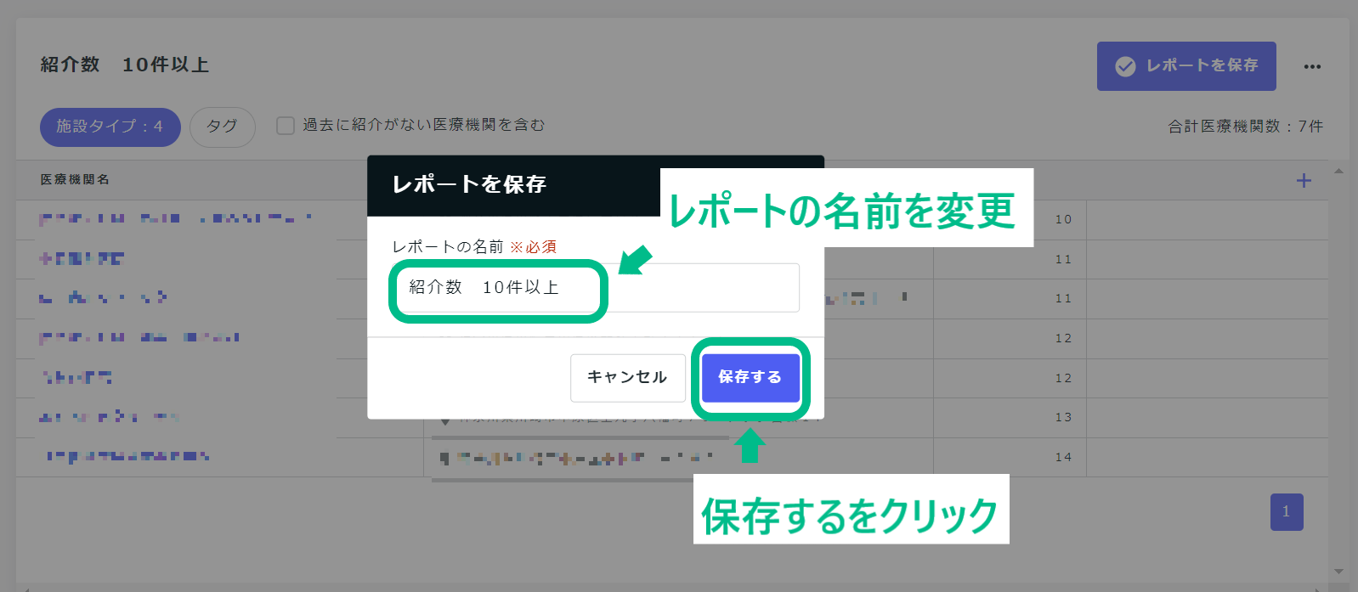Click the キャンセル button in dialog
1358x592 pixels.
tap(627, 377)
